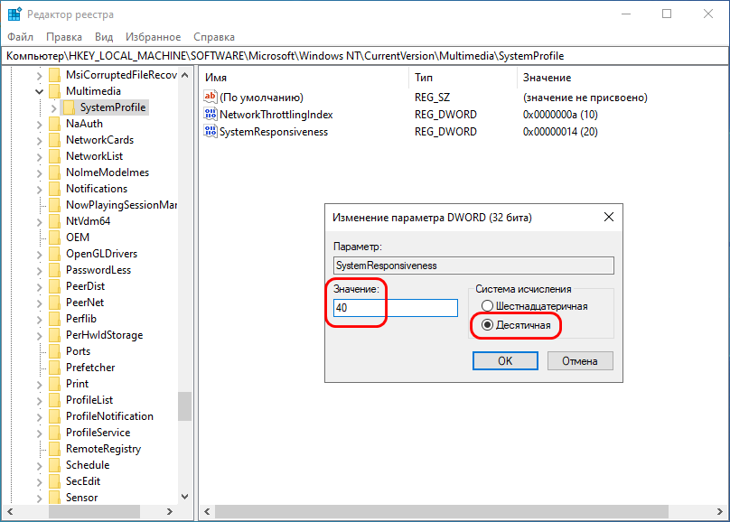This screenshot has height=522, width=730.
Task: Click the Multimedia folder icon
Action: (54, 91)
